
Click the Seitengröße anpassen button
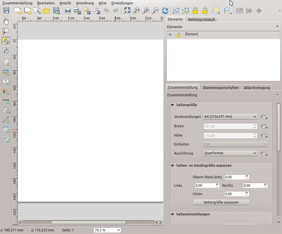pos(221,202)
